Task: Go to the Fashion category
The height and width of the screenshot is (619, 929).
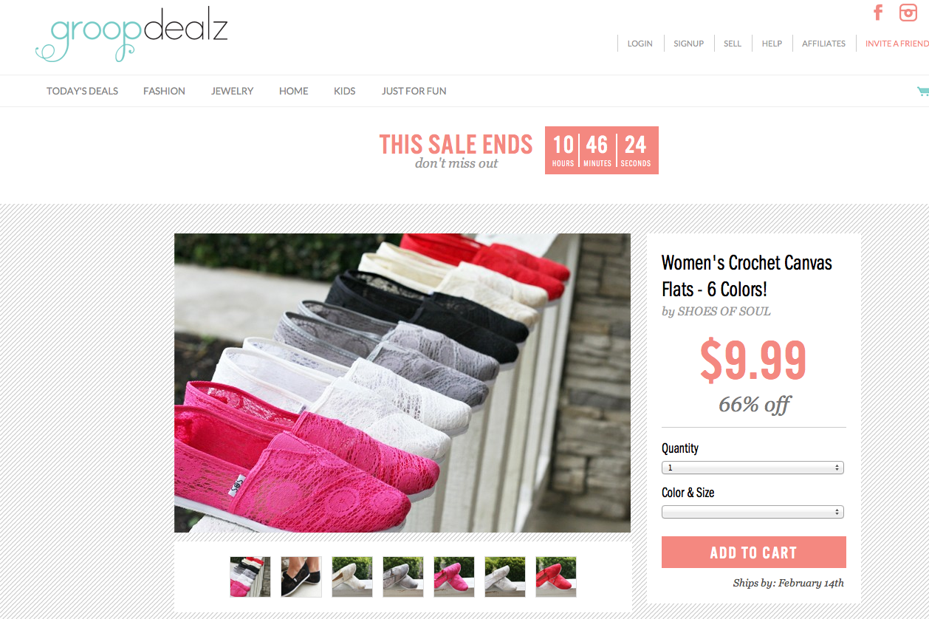Action: [x=164, y=91]
